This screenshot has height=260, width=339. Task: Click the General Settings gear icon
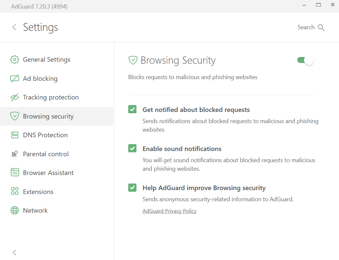click(x=14, y=59)
